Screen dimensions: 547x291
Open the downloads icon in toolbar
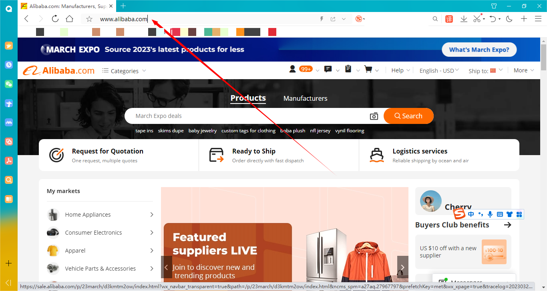pos(464,19)
